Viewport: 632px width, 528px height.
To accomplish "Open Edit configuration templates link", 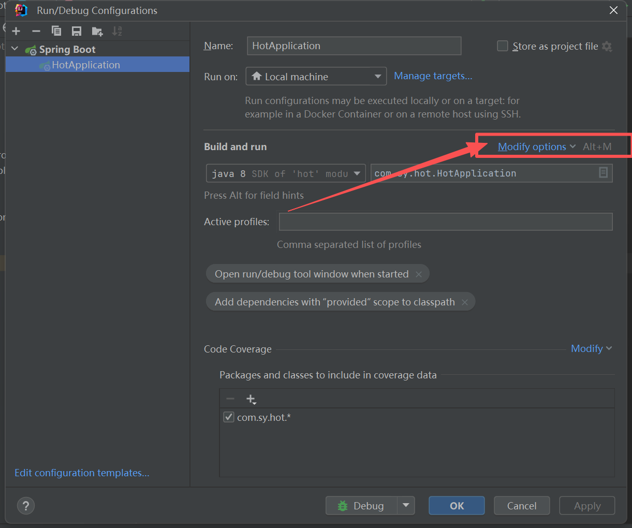I will pos(82,473).
